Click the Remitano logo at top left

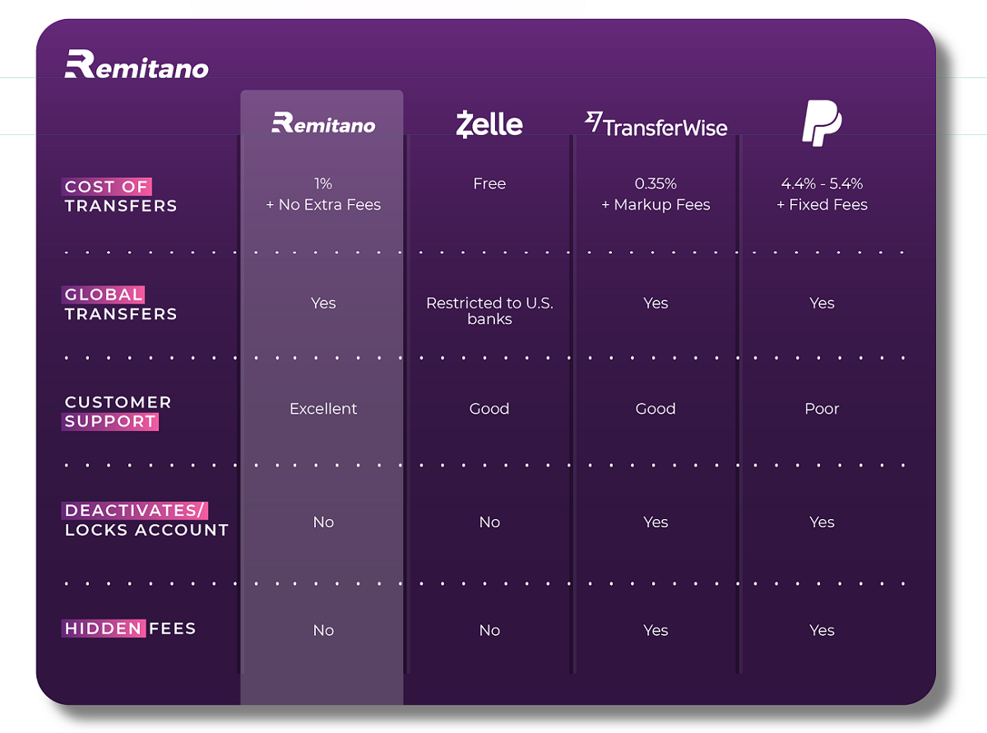point(137,64)
